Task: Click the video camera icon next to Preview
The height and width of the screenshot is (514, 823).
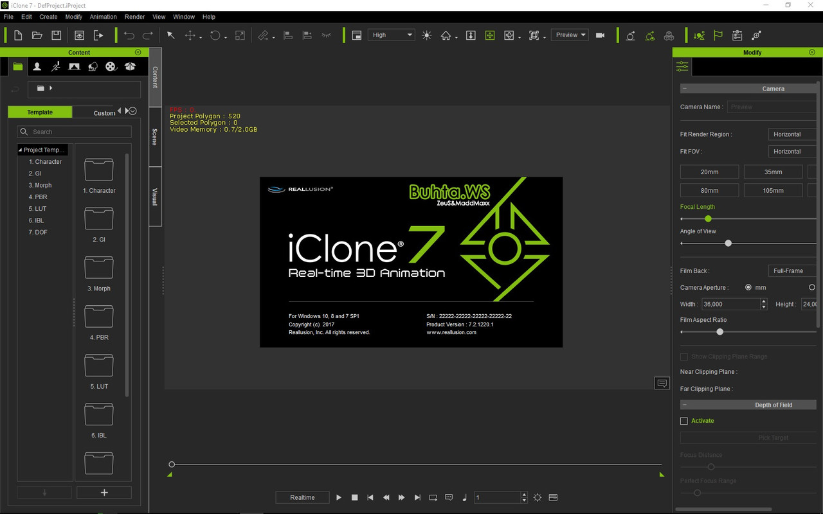Action: pyautogui.click(x=601, y=35)
